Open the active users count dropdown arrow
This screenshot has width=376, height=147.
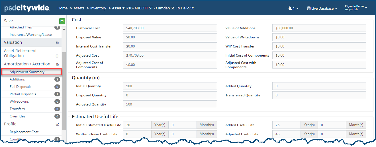[x=297, y=9]
